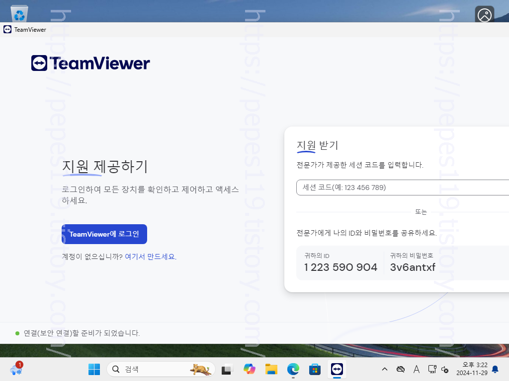The image size is (509, 381).
Task: Click the TeamViewer taskbar icon
Action: pyautogui.click(x=337, y=369)
